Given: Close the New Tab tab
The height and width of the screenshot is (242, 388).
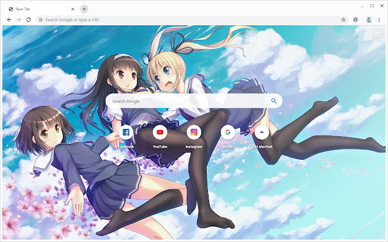Looking at the screenshot, I should (73, 9).
